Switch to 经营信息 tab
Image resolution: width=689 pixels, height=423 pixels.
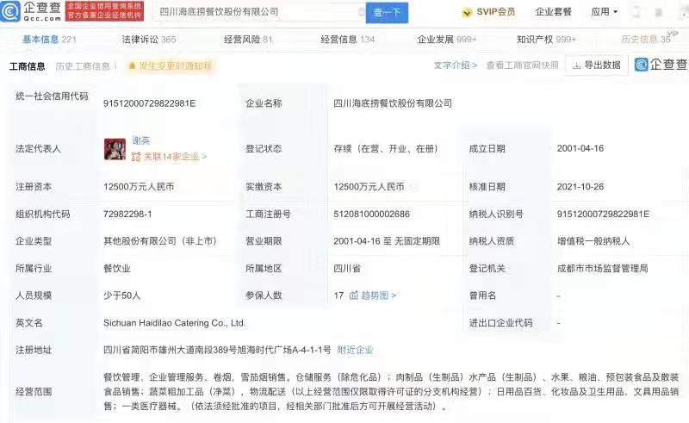pos(347,40)
